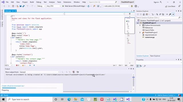Open File Explorer from taskbar
This screenshot has width=183, height=102.
coord(75,99)
